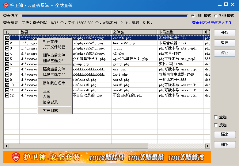This screenshot has height=166, width=239.
Task: Uncheck the checkbox for row 2
Action: pos(7,43)
